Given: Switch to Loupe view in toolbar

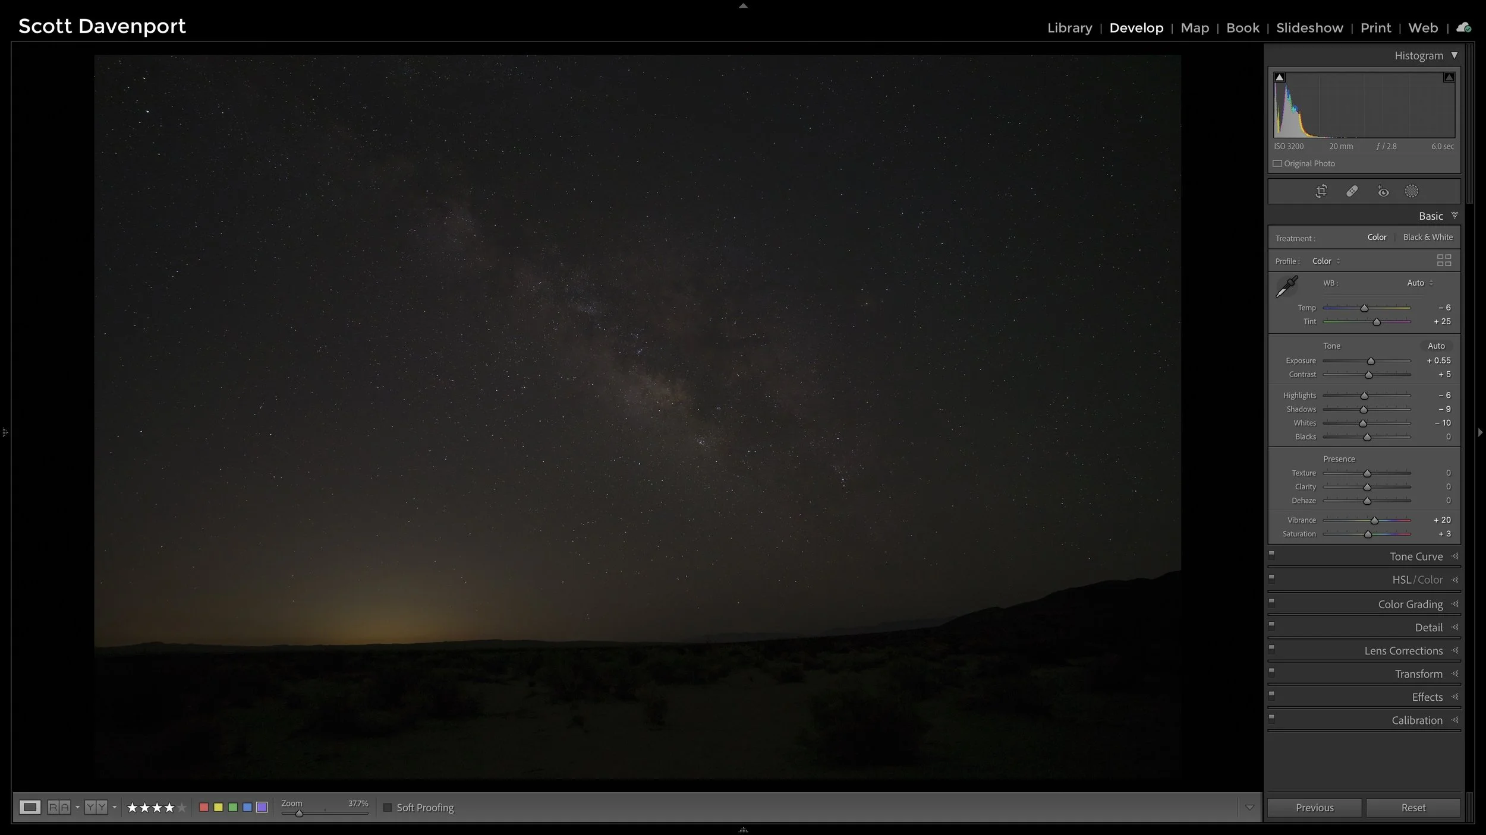Looking at the screenshot, I should pyautogui.click(x=30, y=807).
